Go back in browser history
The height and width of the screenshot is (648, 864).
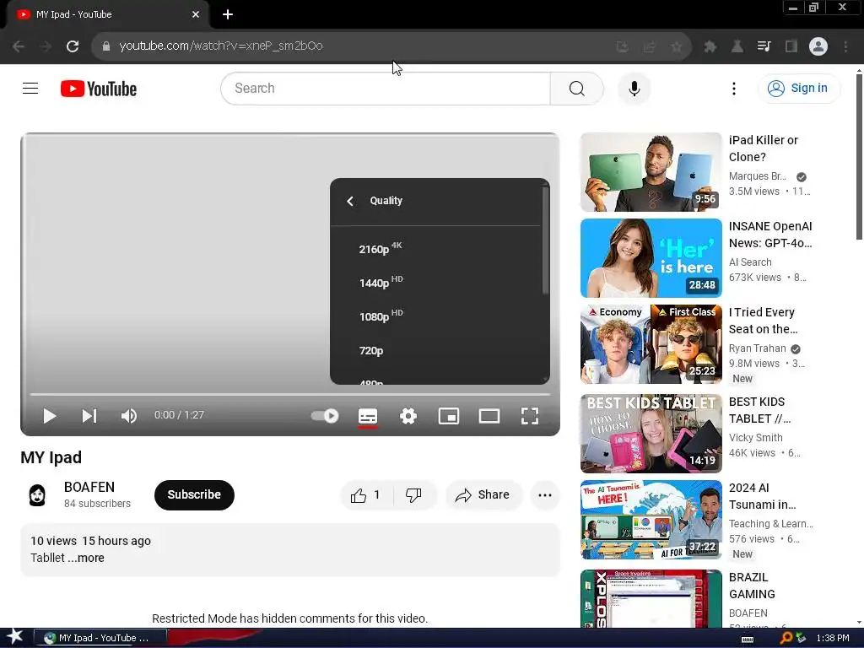(19, 46)
